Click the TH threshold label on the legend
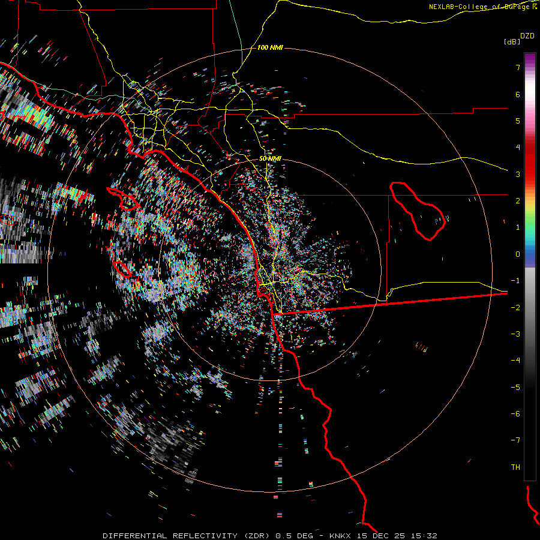The height and width of the screenshot is (540, 540). [x=515, y=467]
